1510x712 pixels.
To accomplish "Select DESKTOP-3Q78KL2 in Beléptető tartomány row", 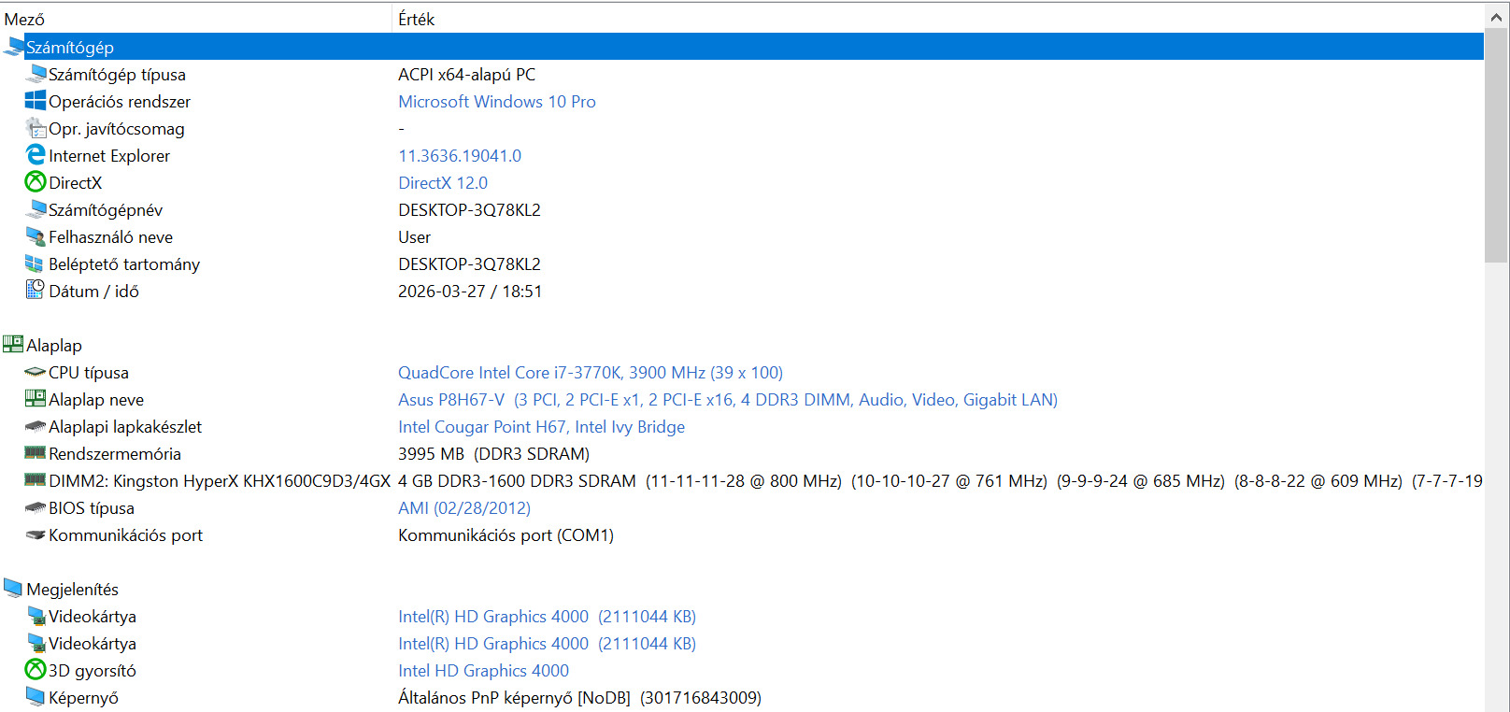I will point(469,263).
